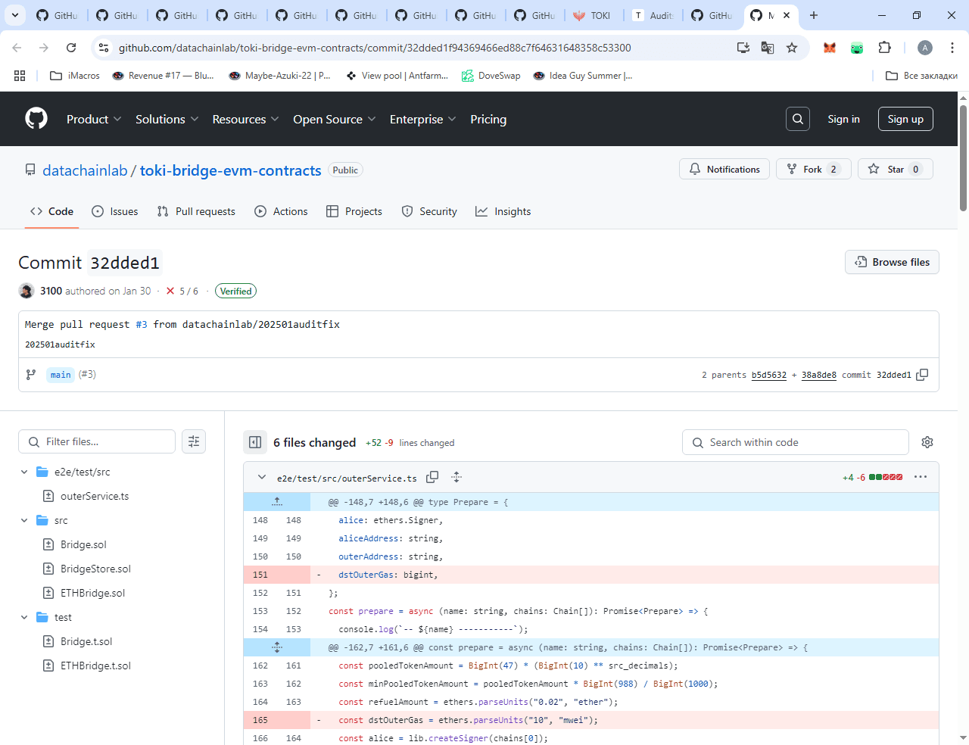
Task: Open the Insights tab
Action: point(503,211)
